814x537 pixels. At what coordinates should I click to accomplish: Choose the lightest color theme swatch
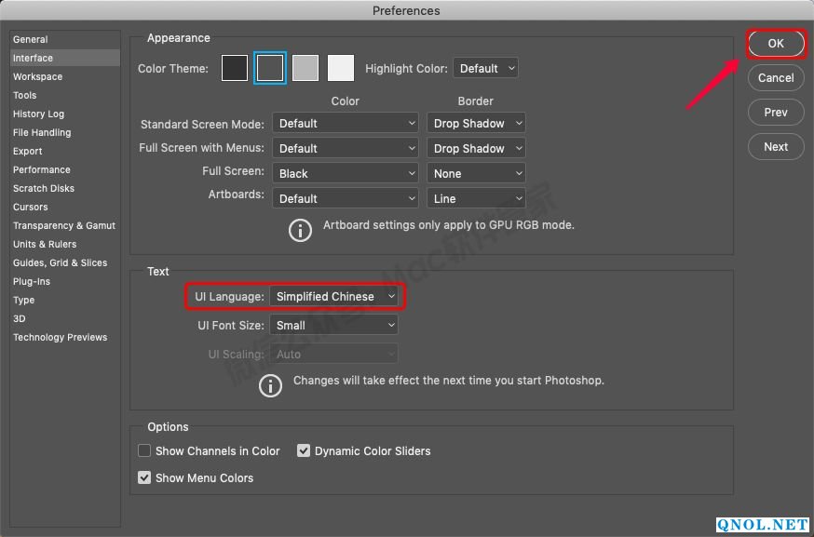(341, 68)
